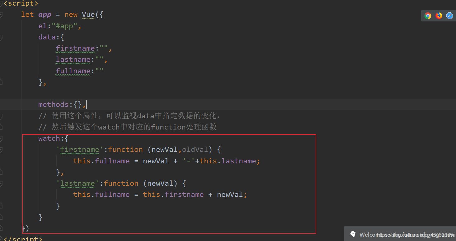
Task: Open preview in Firefox browser icon
Action: point(439,16)
